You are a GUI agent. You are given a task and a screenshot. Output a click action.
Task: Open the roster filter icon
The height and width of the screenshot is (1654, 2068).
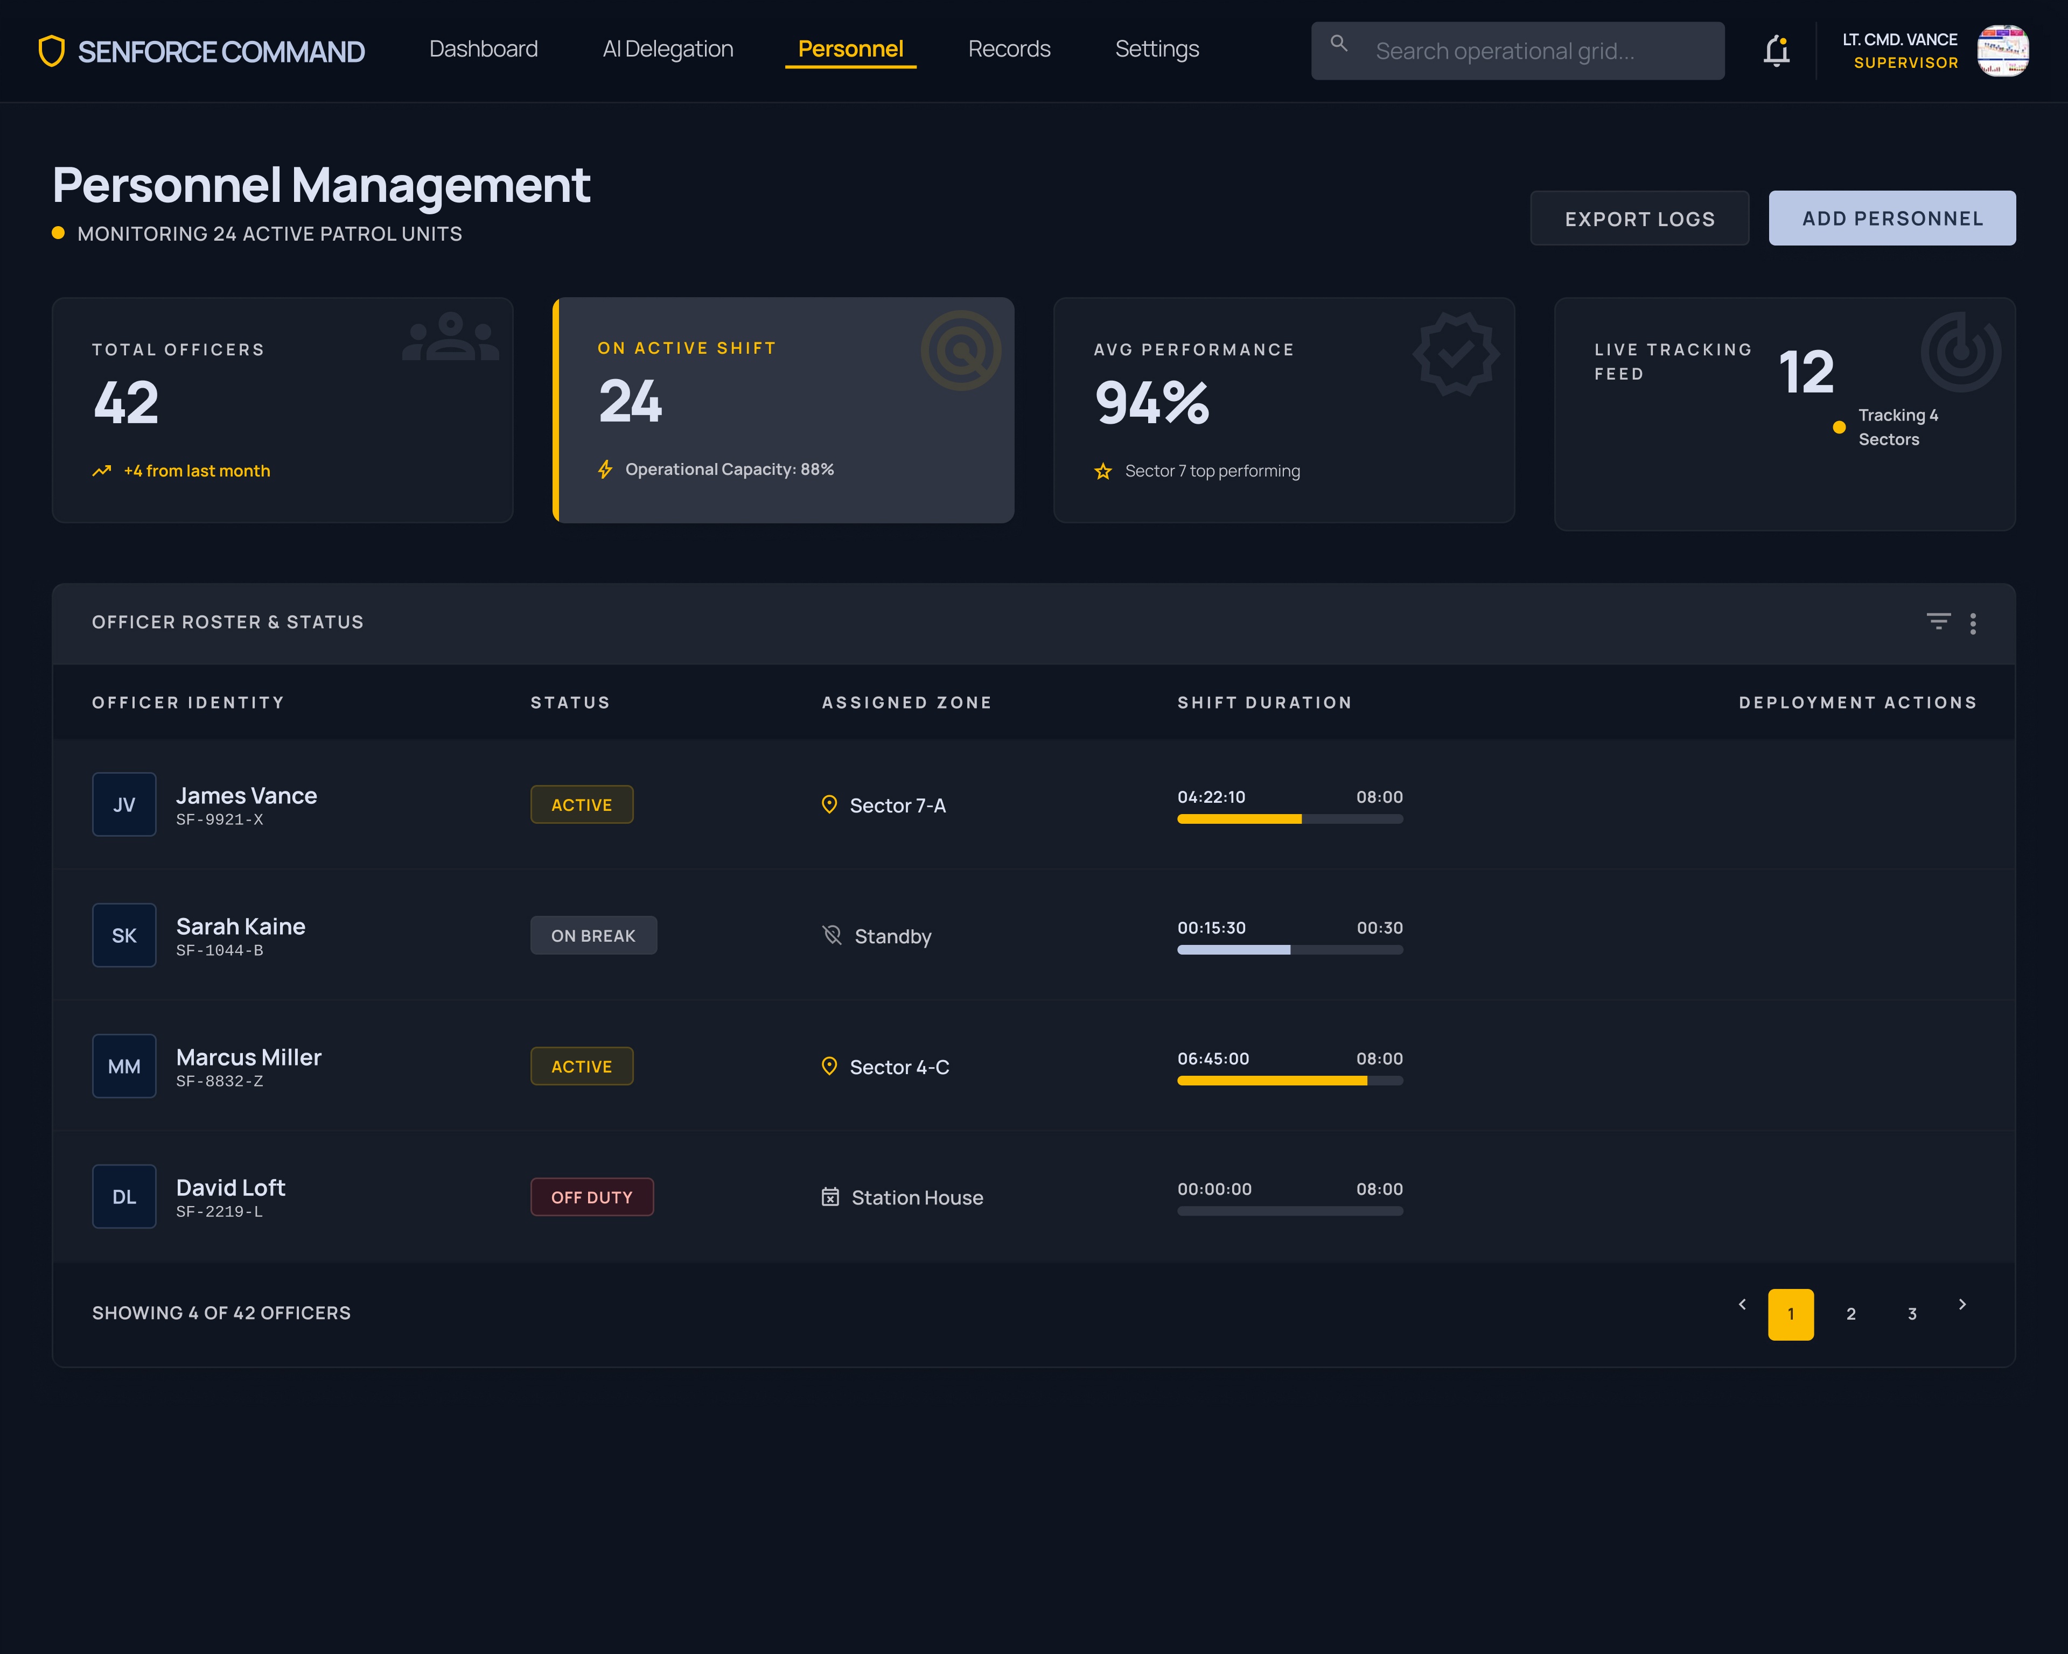pyautogui.click(x=1939, y=621)
